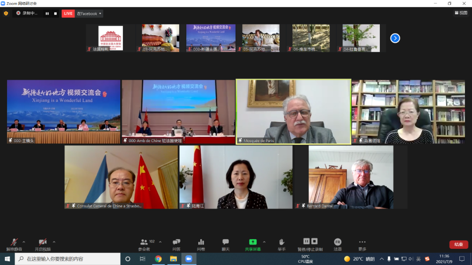Pause the recording at top left

point(47,14)
